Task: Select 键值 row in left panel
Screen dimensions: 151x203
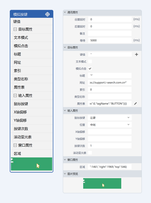Action: click(x=32, y=22)
